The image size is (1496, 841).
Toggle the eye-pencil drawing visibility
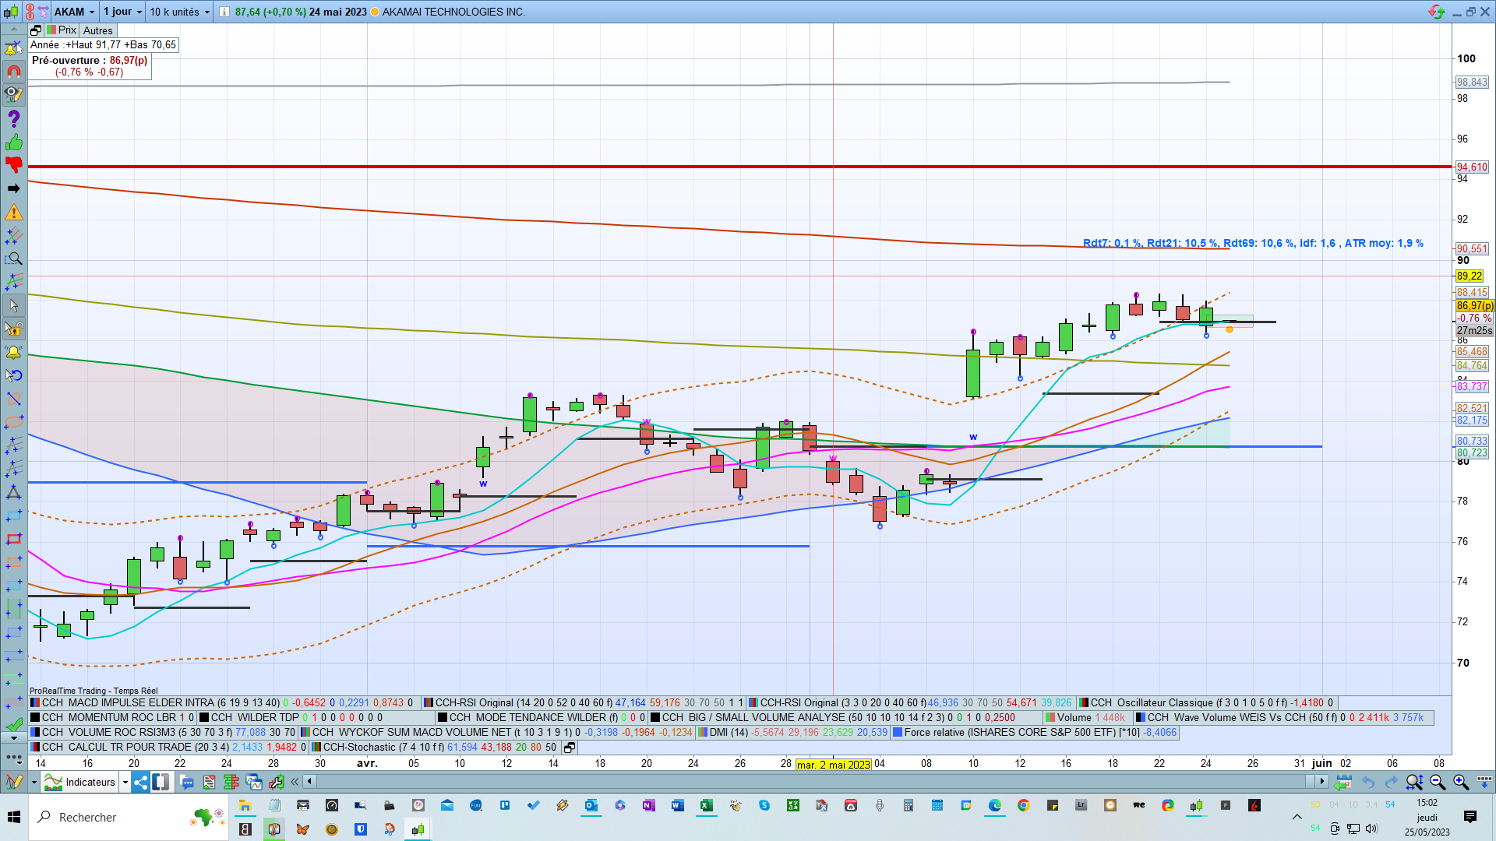tap(13, 95)
